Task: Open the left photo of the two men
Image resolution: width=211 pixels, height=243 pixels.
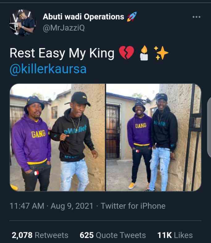Action: click(57, 138)
